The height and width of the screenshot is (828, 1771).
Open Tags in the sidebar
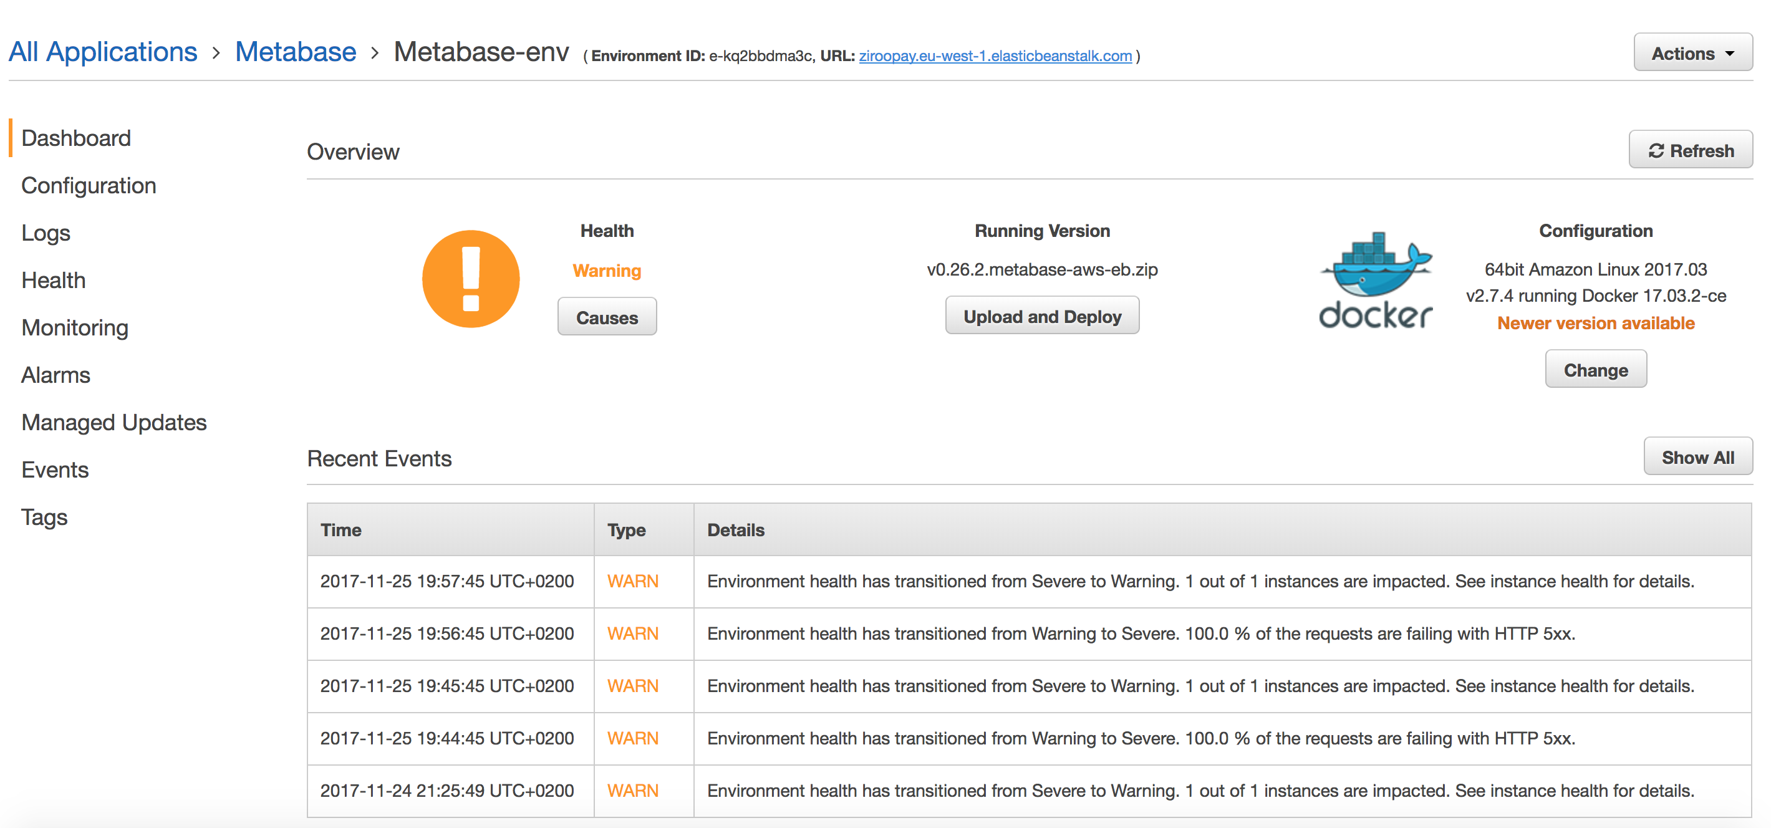pyautogui.click(x=44, y=517)
